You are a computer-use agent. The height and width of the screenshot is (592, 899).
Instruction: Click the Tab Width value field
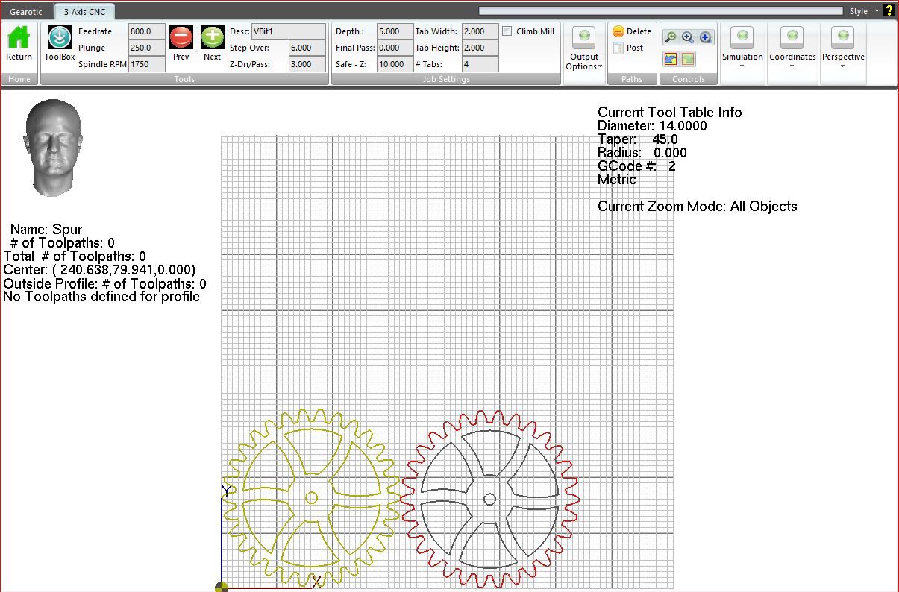click(x=480, y=31)
